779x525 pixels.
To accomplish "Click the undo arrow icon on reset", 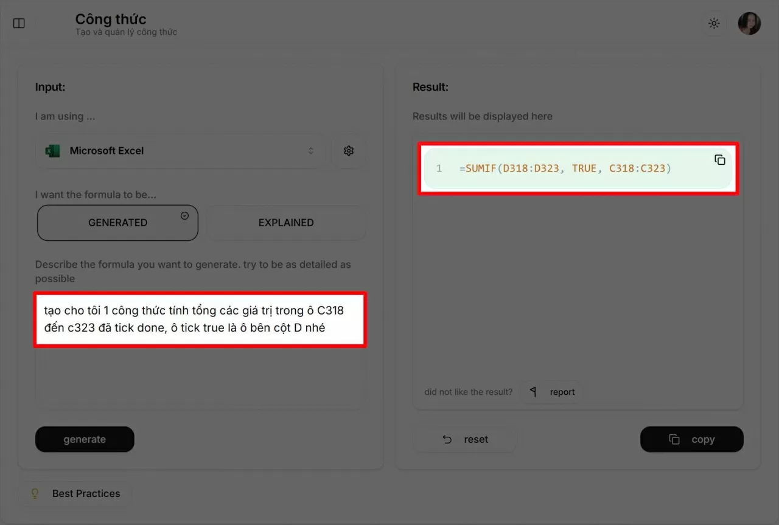I will [x=447, y=439].
